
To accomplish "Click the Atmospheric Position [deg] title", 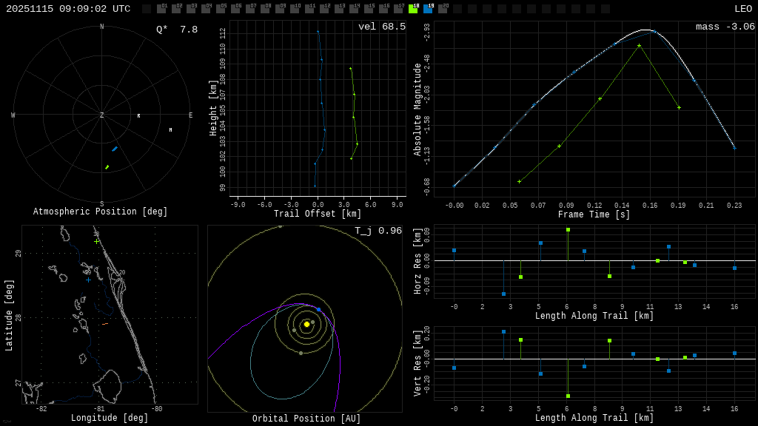I will pos(100,212).
